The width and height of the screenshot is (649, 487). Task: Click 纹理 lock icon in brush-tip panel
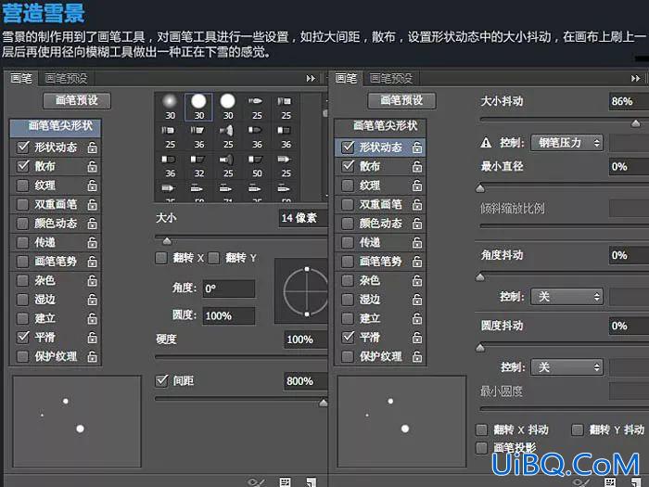[x=93, y=186]
